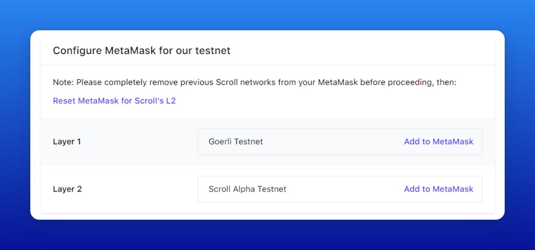Click the Layer 1 label
The image size is (535, 250).
point(67,142)
